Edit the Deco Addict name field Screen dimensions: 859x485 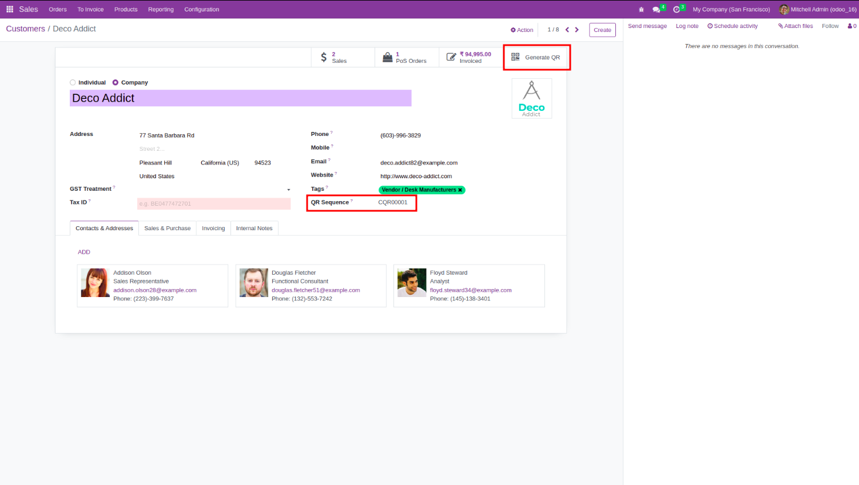point(240,98)
